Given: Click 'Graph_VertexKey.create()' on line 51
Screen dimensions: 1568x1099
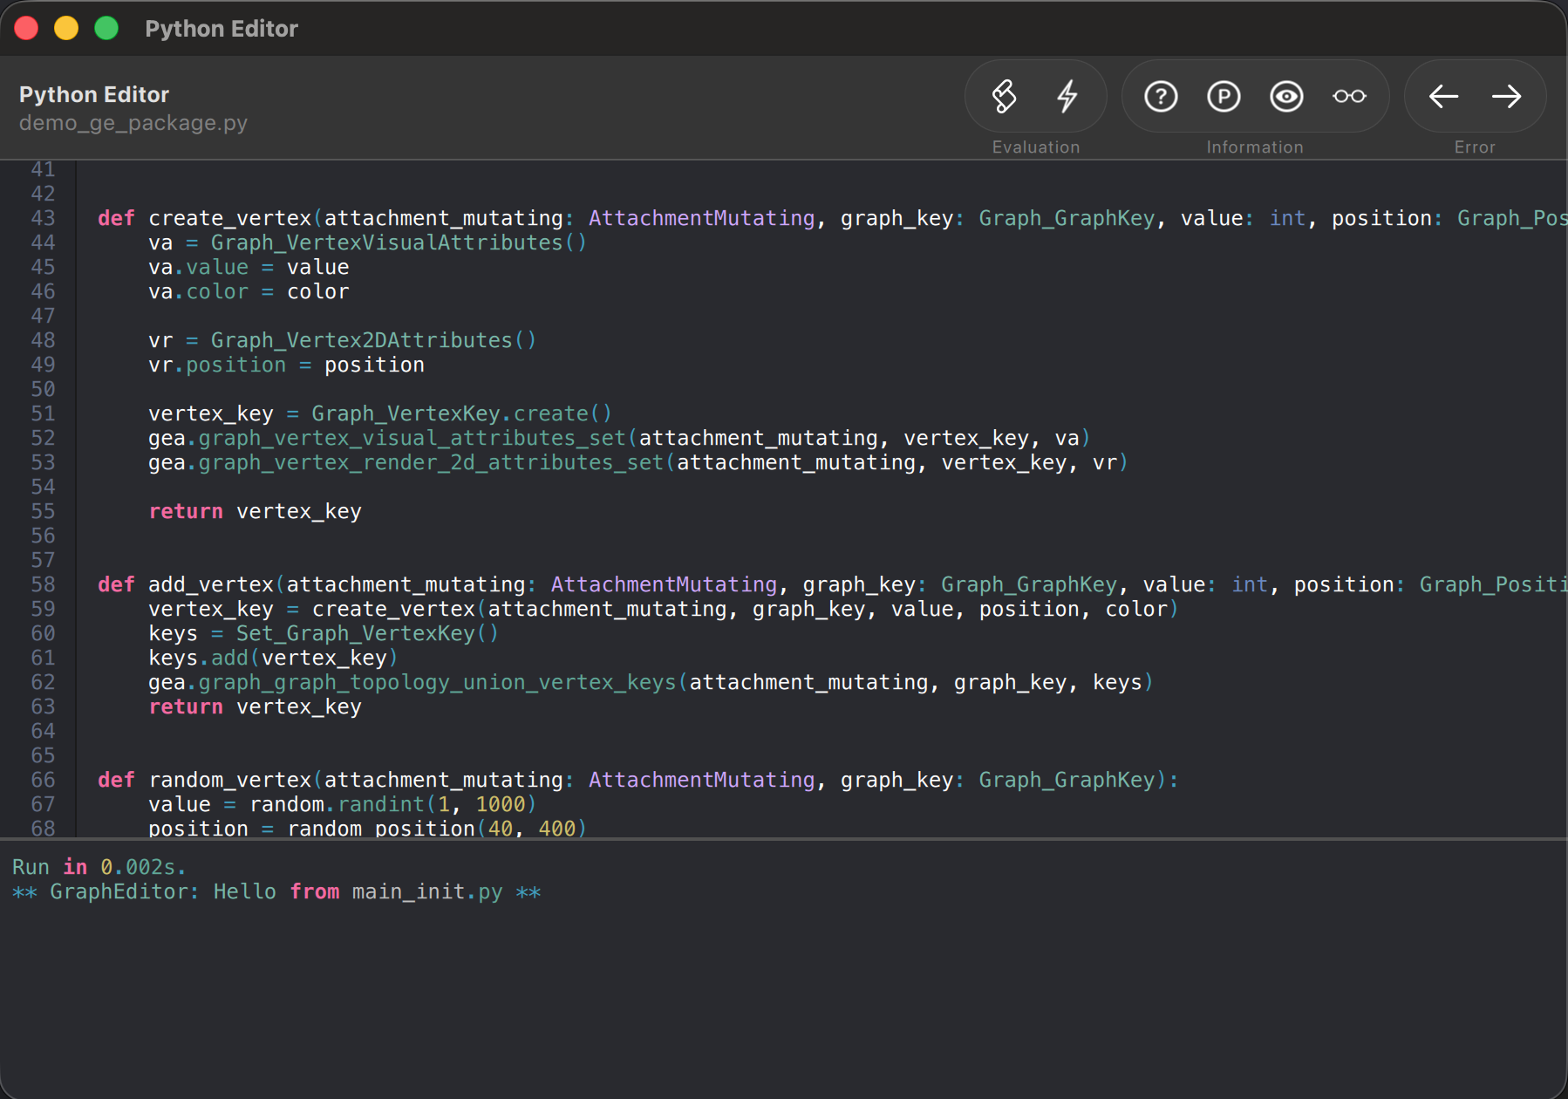Looking at the screenshot, I should click(461, 413).
